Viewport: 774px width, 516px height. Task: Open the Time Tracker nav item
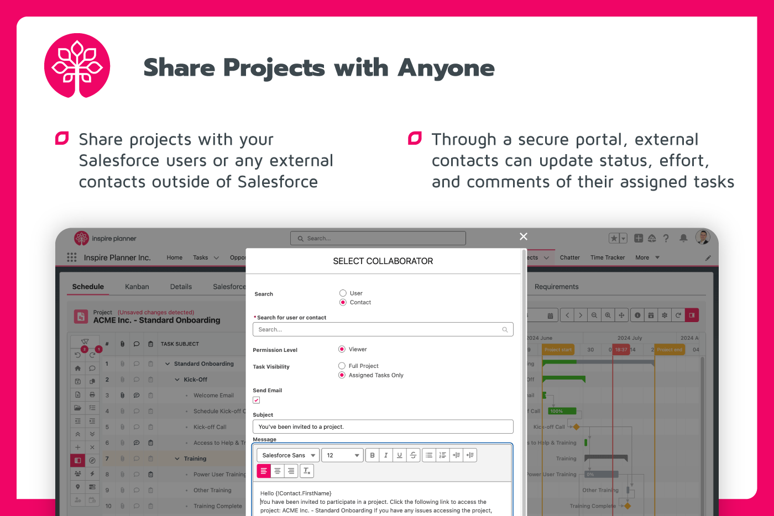tap(608, 257)
